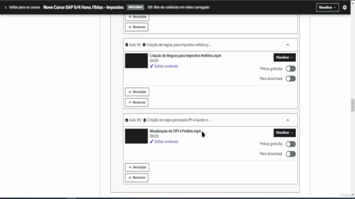
Task: Click pencil icon for Atualização da TIPI video
Action: click(x=151, y=142)
